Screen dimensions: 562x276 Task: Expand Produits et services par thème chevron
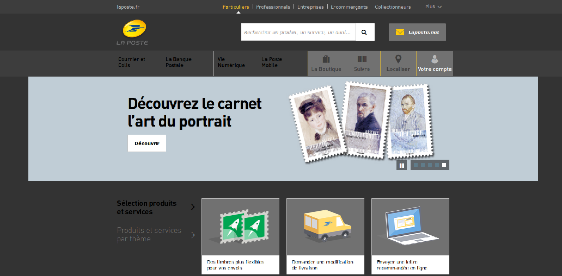point(193,235)
